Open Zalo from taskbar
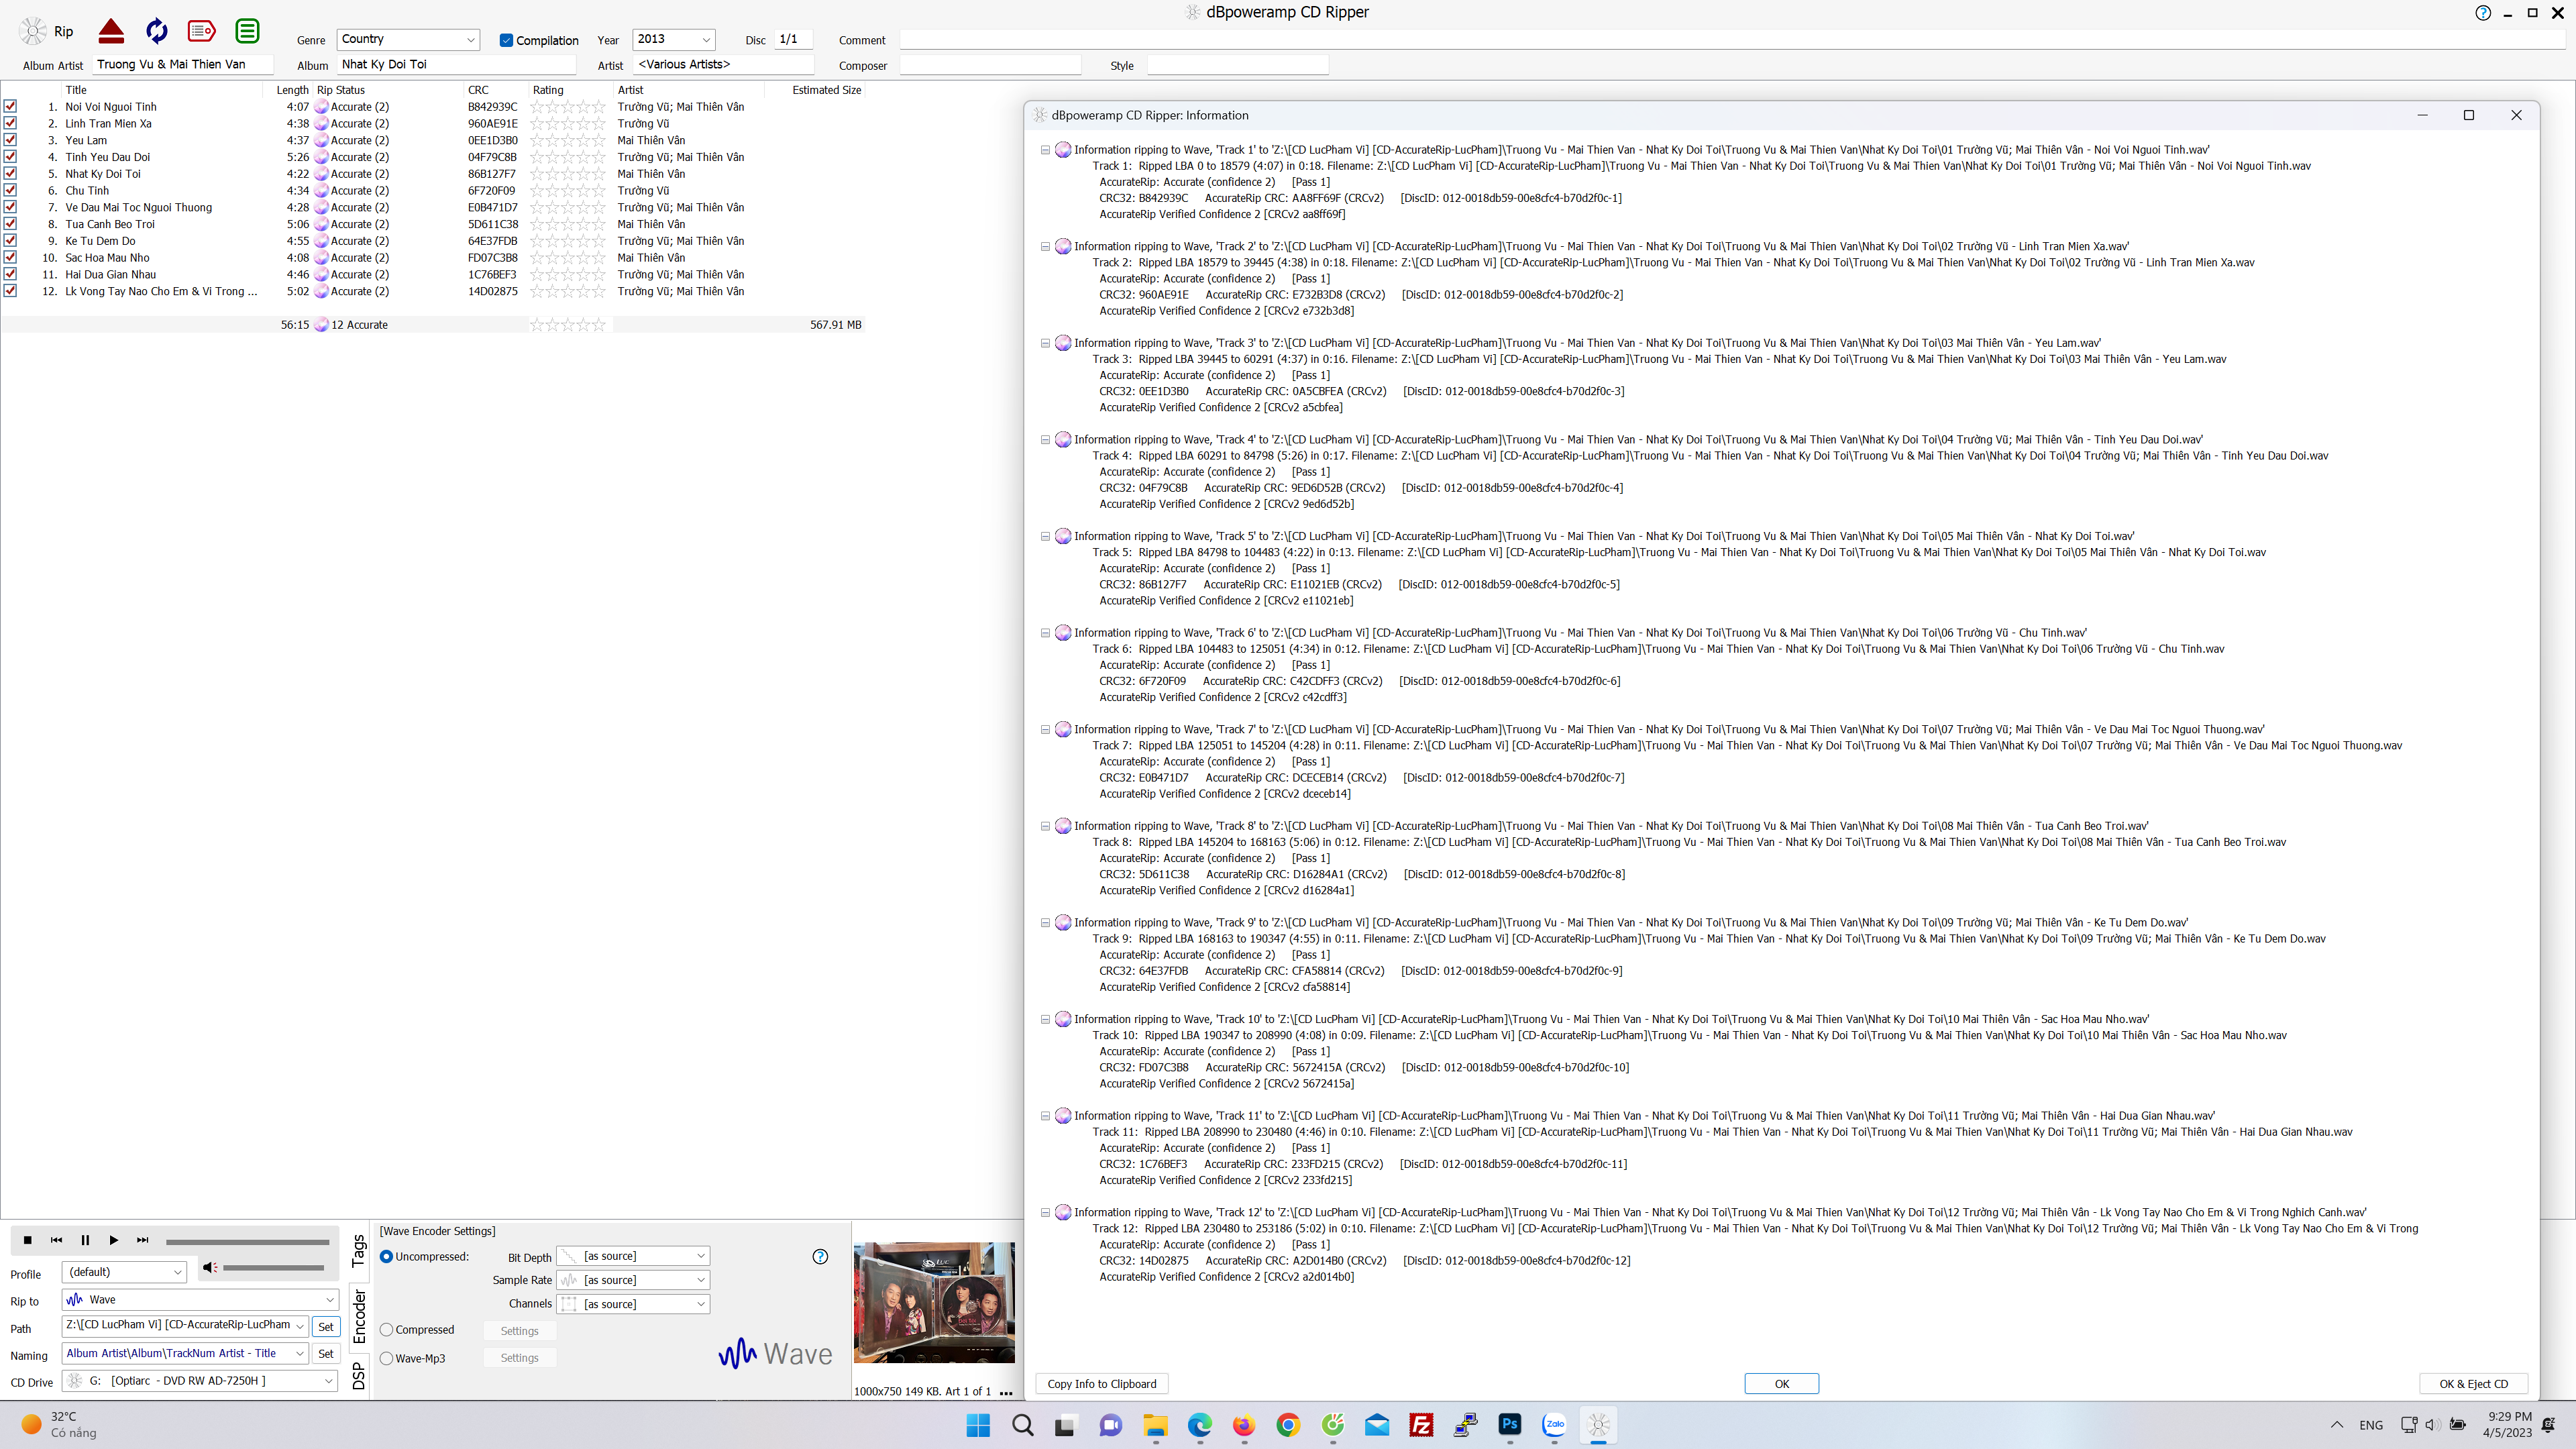The image size is (2576, 1449). pyautogui.click(x=1554, y=1425)
